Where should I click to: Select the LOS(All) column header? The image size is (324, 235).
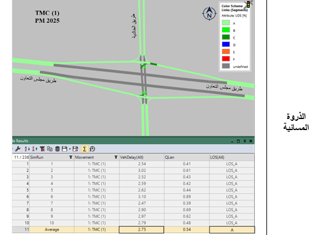(232, 157)
